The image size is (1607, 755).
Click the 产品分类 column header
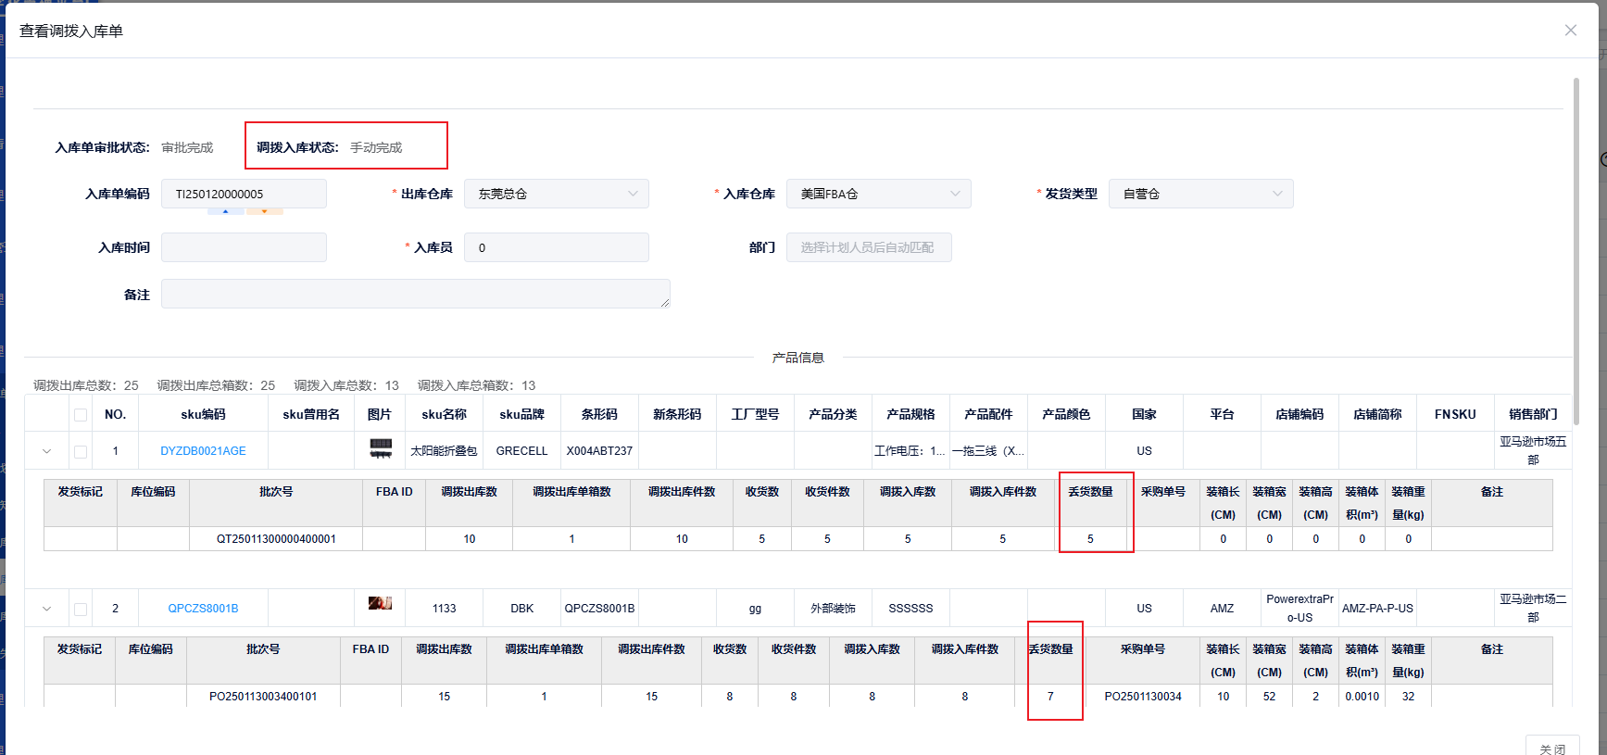pyautogui.click(x=833, y=414)
